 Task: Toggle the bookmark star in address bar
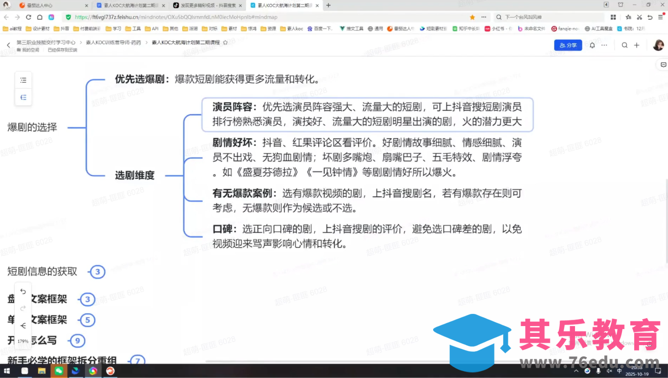[471, 16]
